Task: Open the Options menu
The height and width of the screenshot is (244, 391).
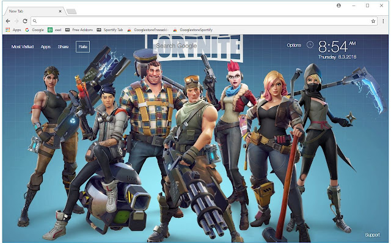Action: click(294, 45)
